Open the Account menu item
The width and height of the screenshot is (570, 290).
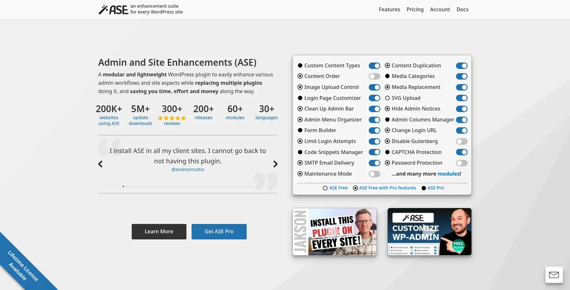coord(440,10)
